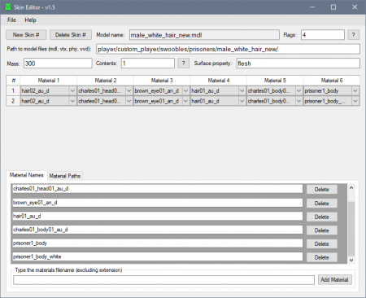This screenshot has height=298, width=366.
Task: Click the Contents input field
Action: (148, 64)
